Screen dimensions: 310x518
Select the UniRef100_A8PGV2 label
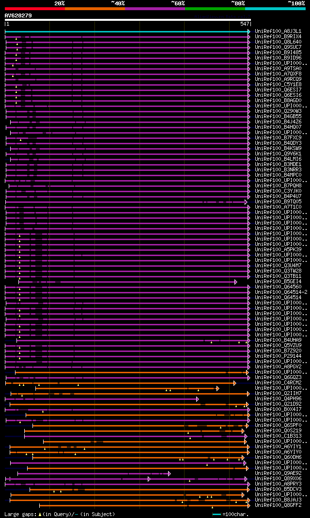(x=278, y=367)
